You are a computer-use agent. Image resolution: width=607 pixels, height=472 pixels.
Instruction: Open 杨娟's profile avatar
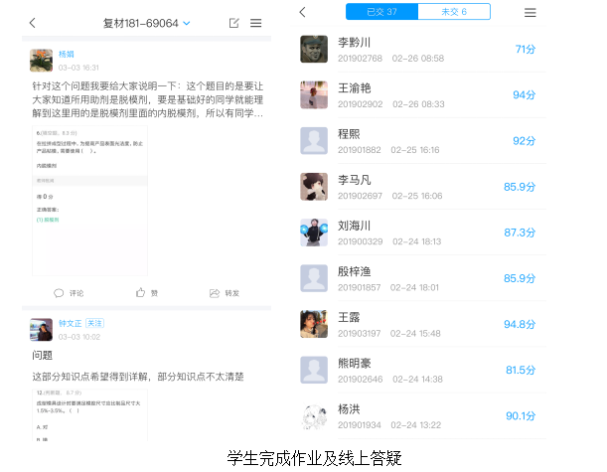(x=42, y=60)
